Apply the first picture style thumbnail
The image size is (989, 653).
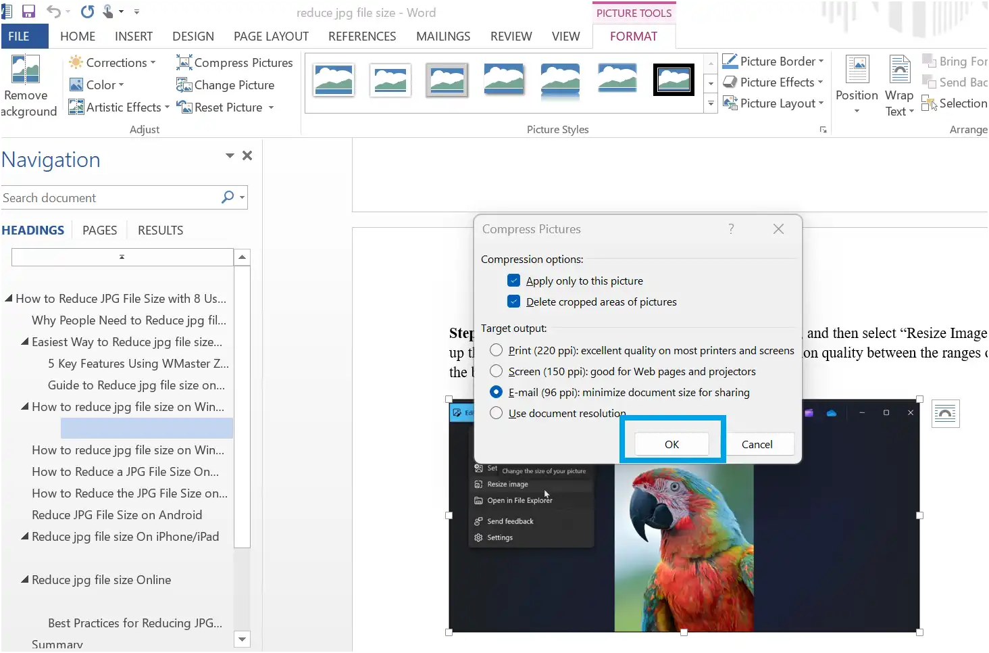[x=333, y=79]
